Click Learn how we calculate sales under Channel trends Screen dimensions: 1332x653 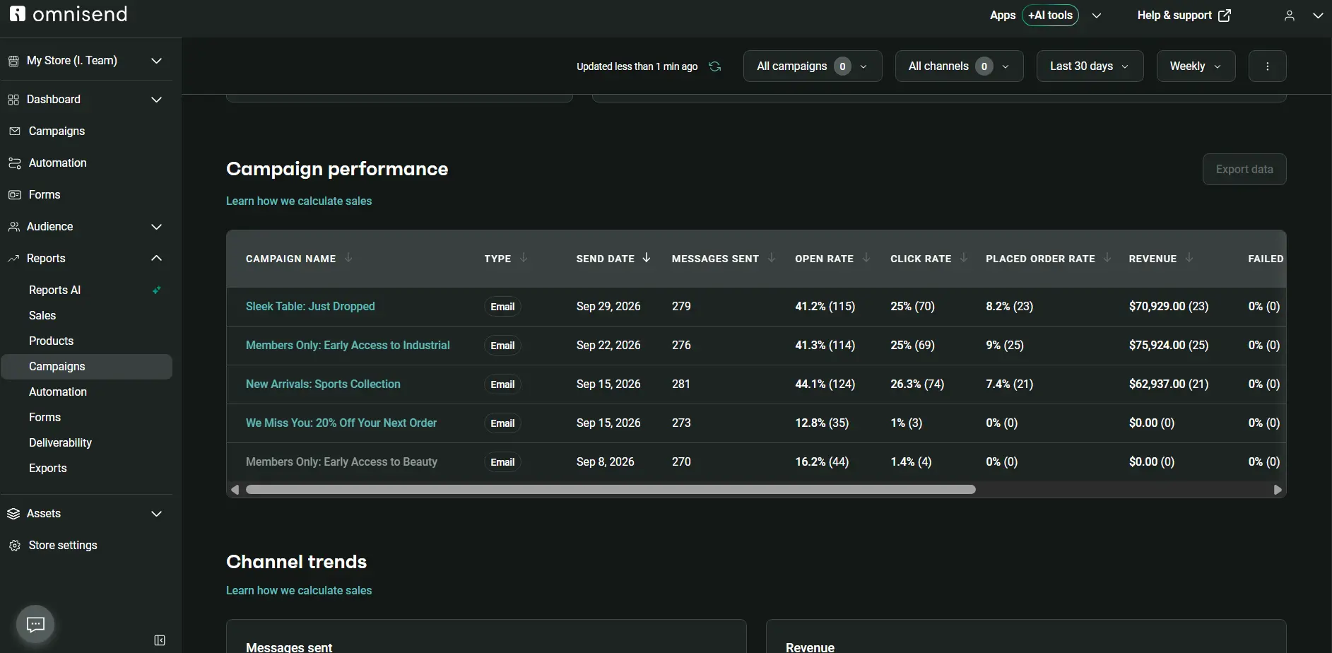point(299,590)
